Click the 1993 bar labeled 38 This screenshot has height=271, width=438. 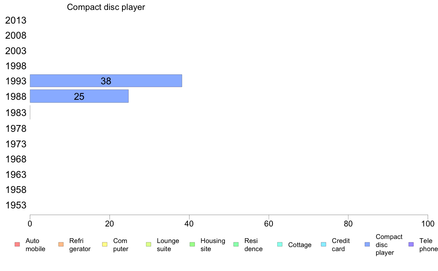pyautogui.click(x=106, y=81)
